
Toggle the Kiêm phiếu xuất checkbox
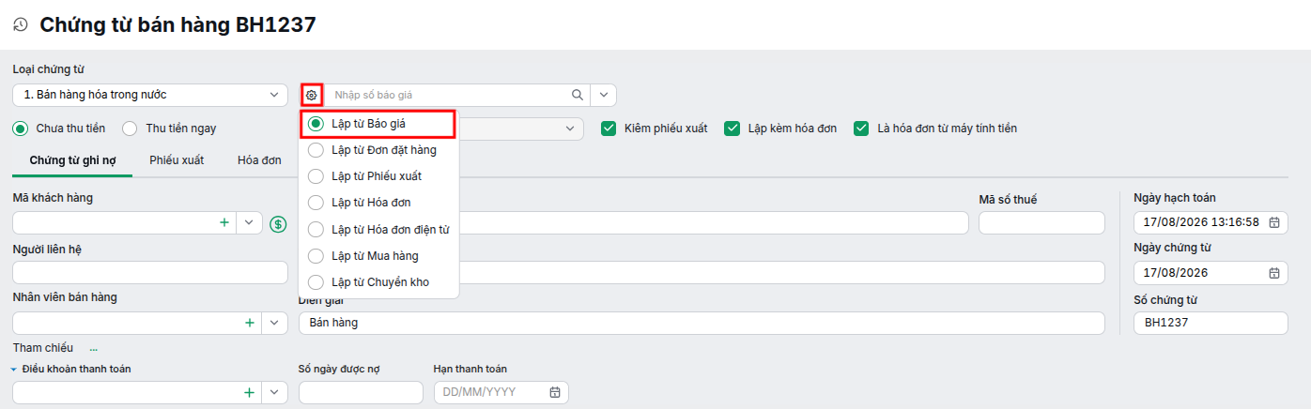[x=609, y=129]
